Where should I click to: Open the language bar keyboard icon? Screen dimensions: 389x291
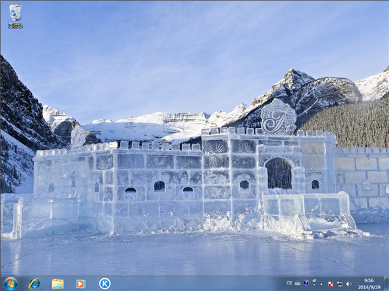tap(298, 283)
